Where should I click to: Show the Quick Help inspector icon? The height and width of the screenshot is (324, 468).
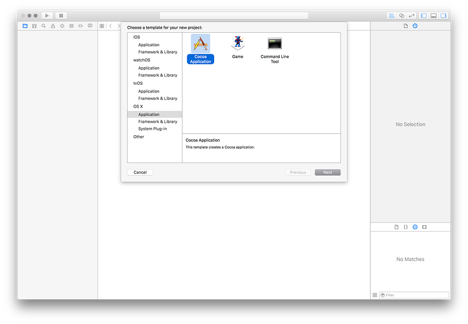(415, 26)
